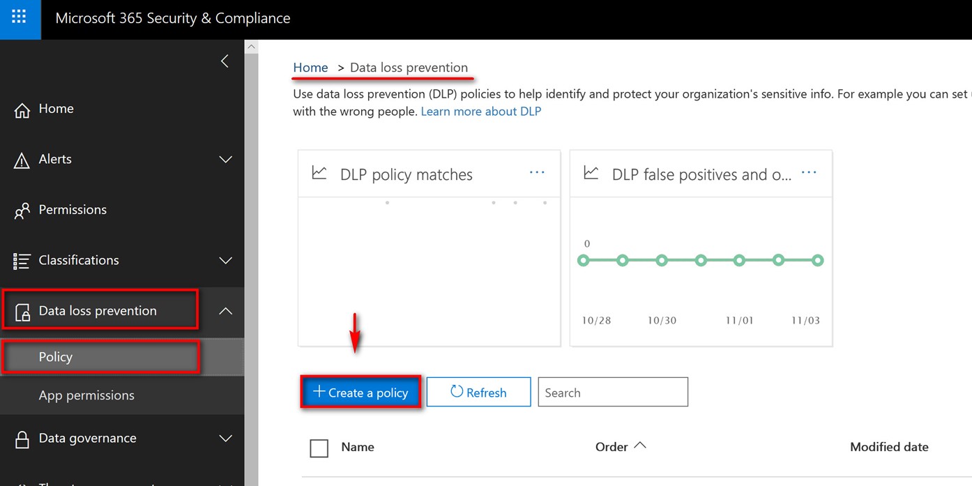Click the Permissions people icon
Image resolution: width=972 pixels, height=486 pixels.
[22, 211]
